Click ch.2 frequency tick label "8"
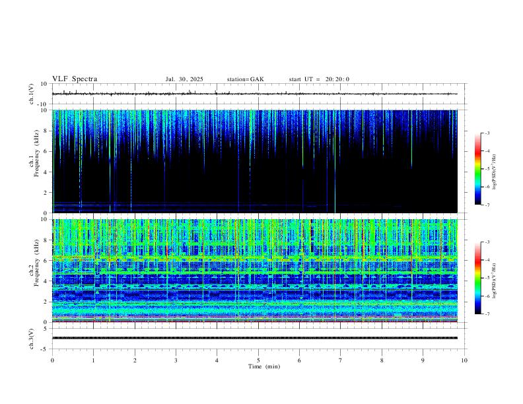Screen dimensions: 523x404 tap(46, 240)
